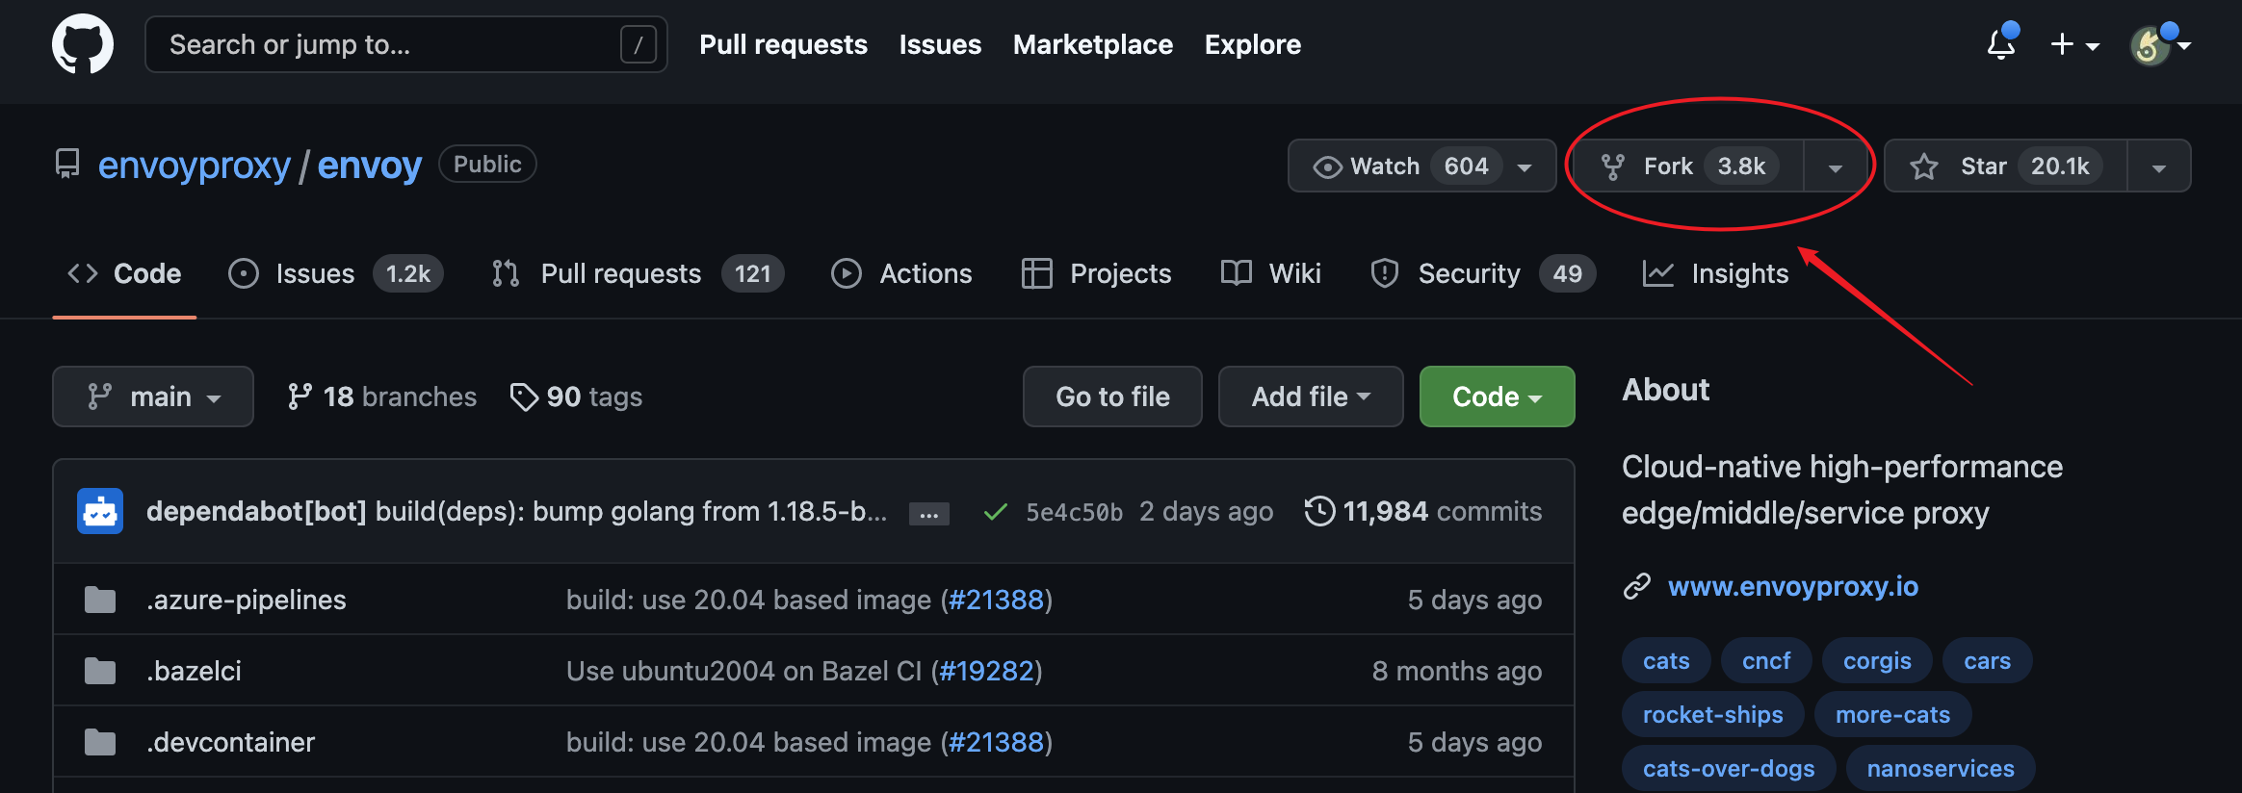View 11,984 commits history

point(1423,511)
